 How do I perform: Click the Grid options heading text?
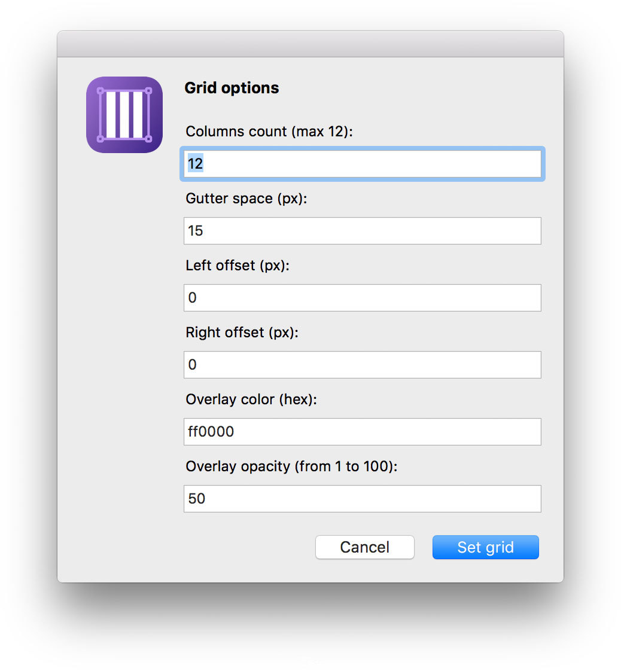pyautogui.click(x=232, y=88)
